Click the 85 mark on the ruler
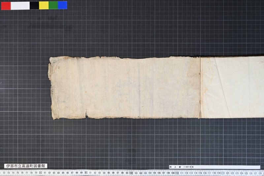Viewport: 264px width, 176px height. tap(63, 173)
